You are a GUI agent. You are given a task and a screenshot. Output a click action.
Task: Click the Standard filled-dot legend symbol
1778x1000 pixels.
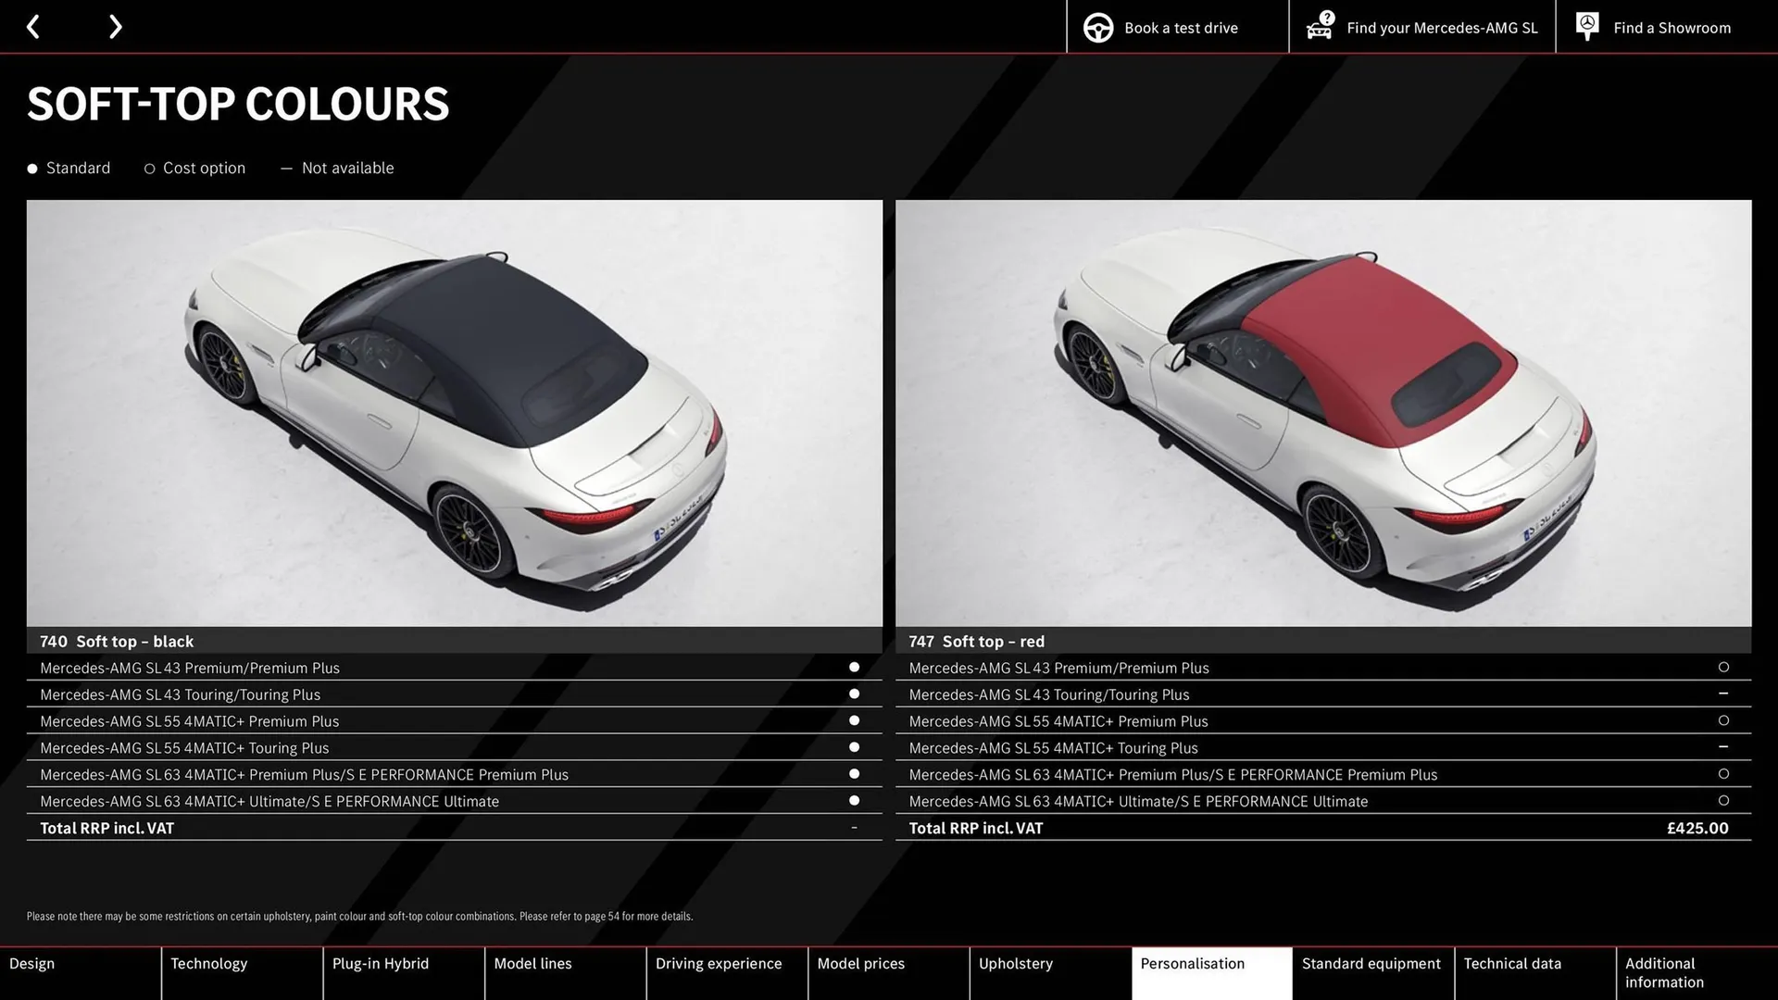(x=31, y=168)
